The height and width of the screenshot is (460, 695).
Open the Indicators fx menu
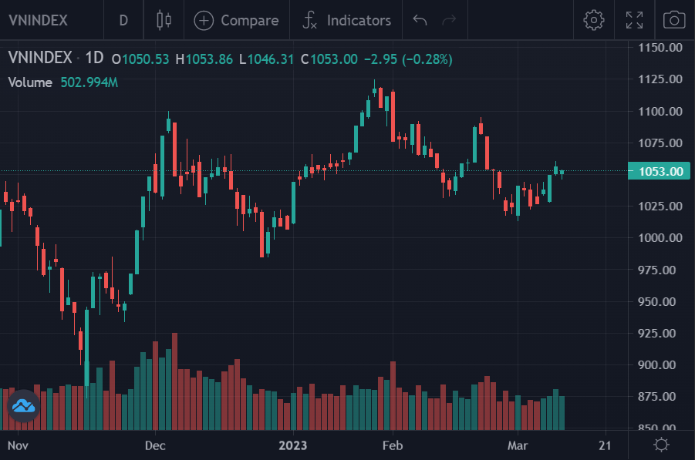309,20
